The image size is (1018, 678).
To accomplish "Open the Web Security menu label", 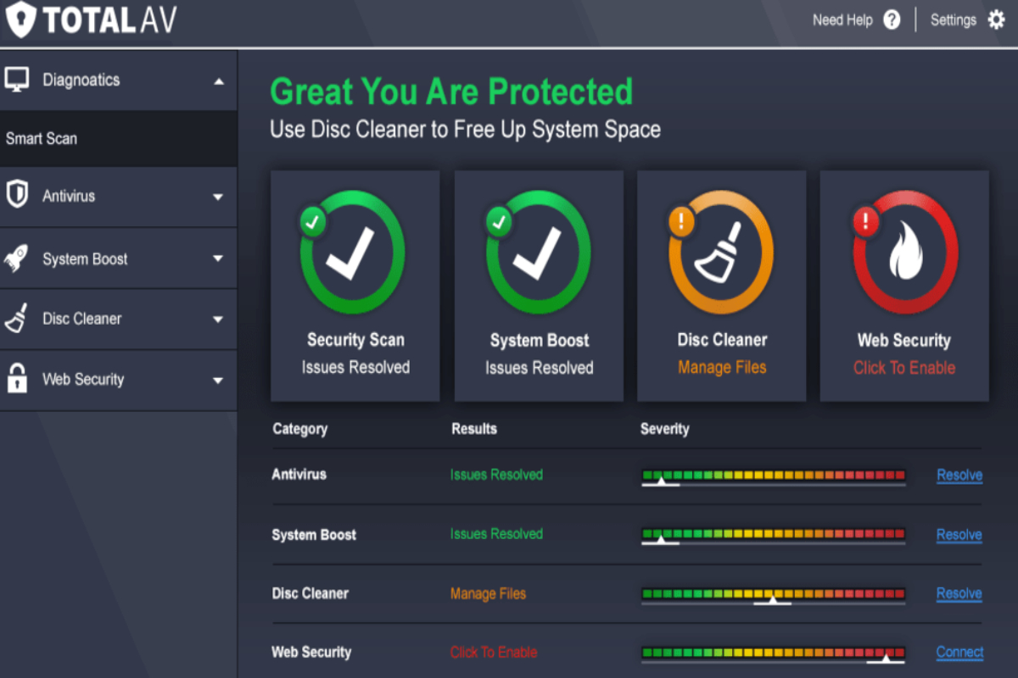I will (83, 380).
